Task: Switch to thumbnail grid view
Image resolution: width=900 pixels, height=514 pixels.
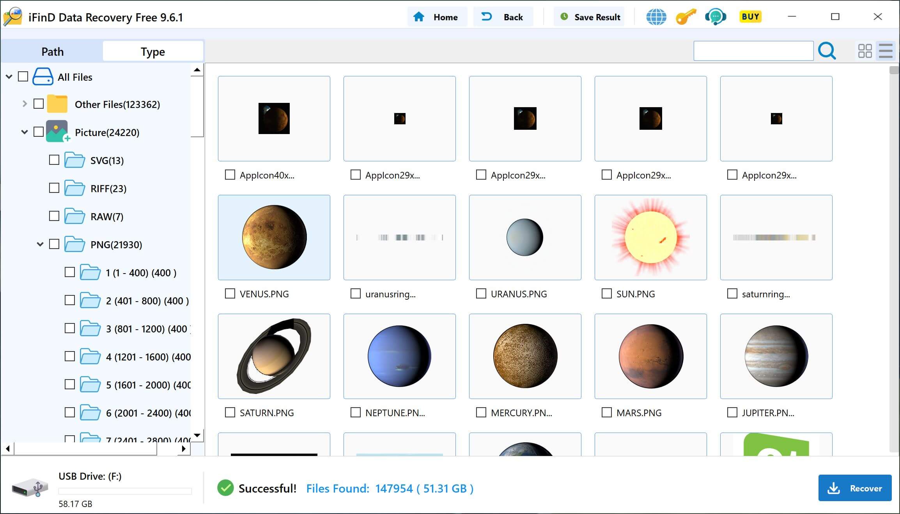Action: (865, 51)
